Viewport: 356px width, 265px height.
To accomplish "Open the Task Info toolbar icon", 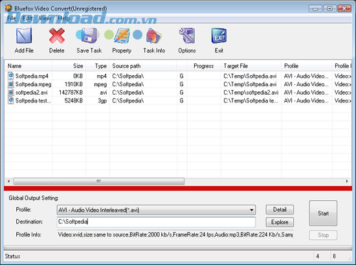I will pos(154,36).
